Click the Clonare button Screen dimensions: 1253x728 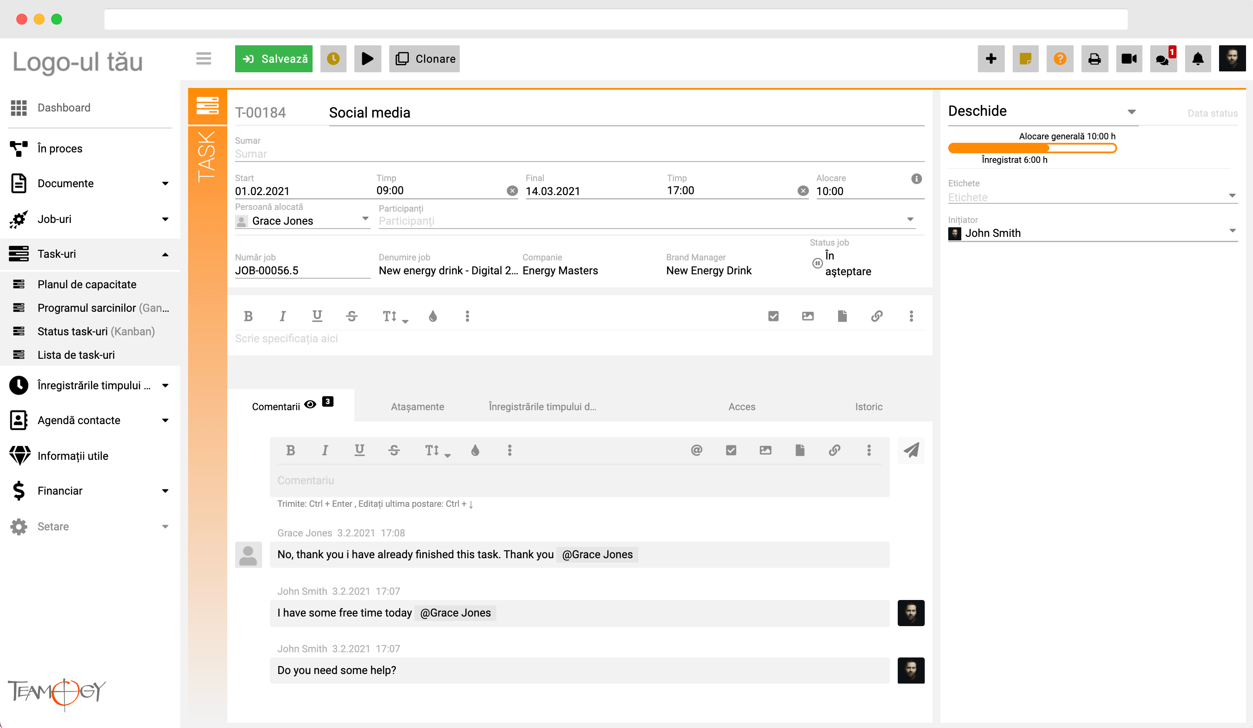point(424,59)
